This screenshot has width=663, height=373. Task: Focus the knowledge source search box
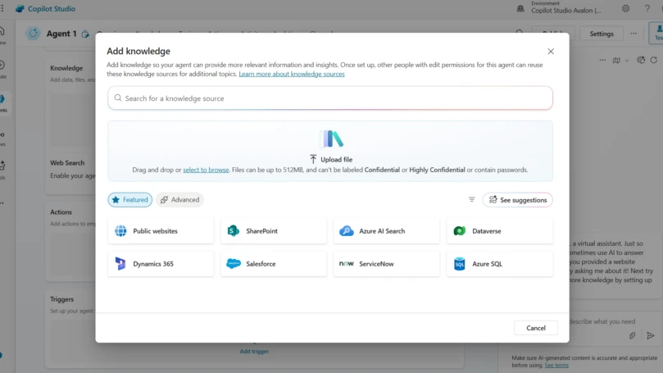pos(330,98)
